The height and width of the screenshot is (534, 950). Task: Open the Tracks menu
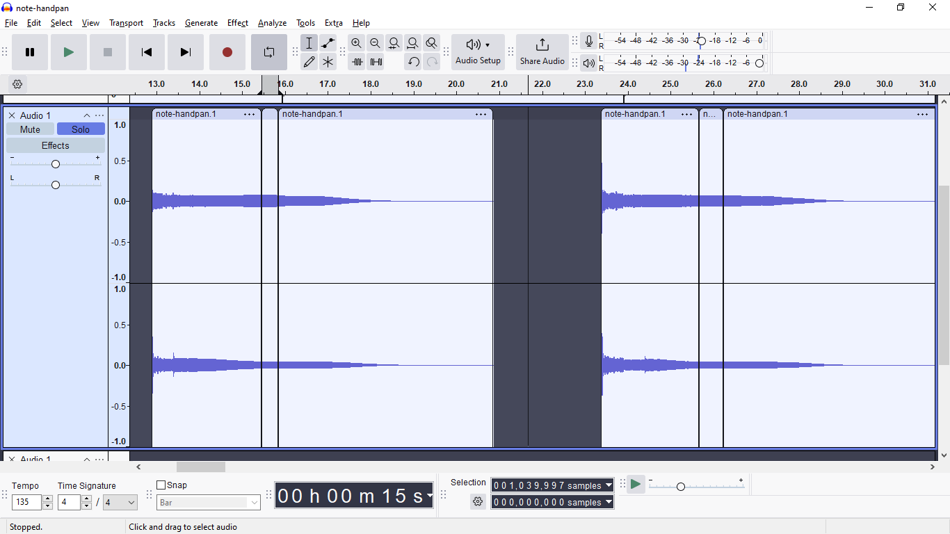pyautogui.click(x=164, y=23)
